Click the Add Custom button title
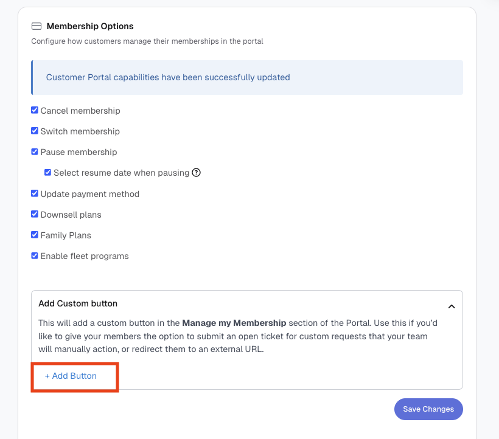 click(78, 303)
